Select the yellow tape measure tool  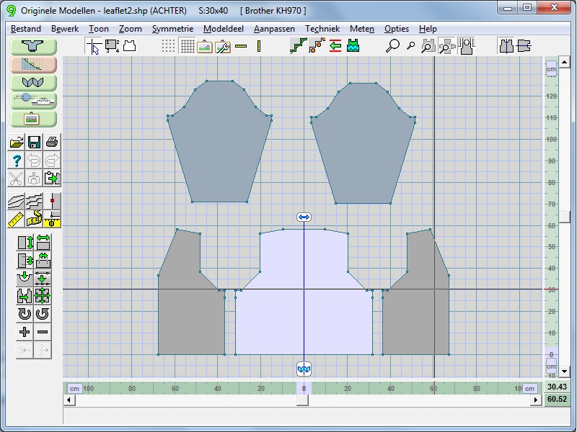click(x=35, y=219)
